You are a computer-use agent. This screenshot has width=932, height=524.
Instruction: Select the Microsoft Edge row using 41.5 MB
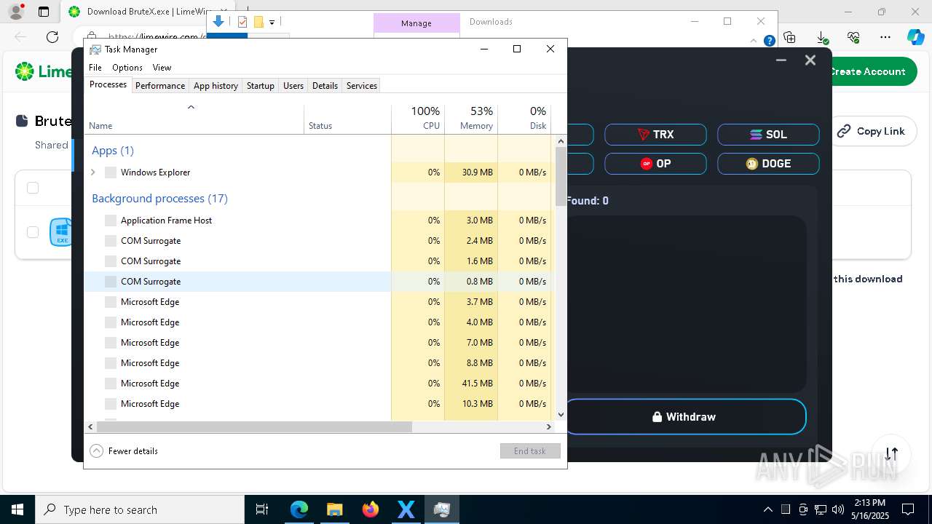point(319,384)
